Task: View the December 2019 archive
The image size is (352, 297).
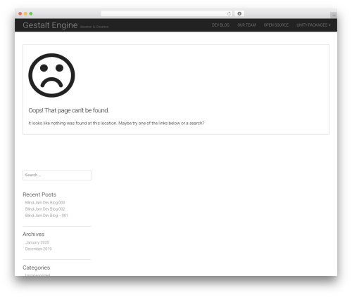Action: point(38,249)
